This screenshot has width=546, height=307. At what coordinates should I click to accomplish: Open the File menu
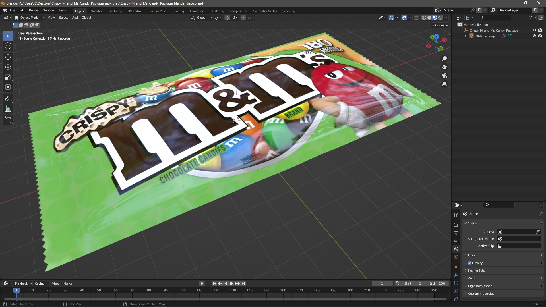[x=13, y=10]
